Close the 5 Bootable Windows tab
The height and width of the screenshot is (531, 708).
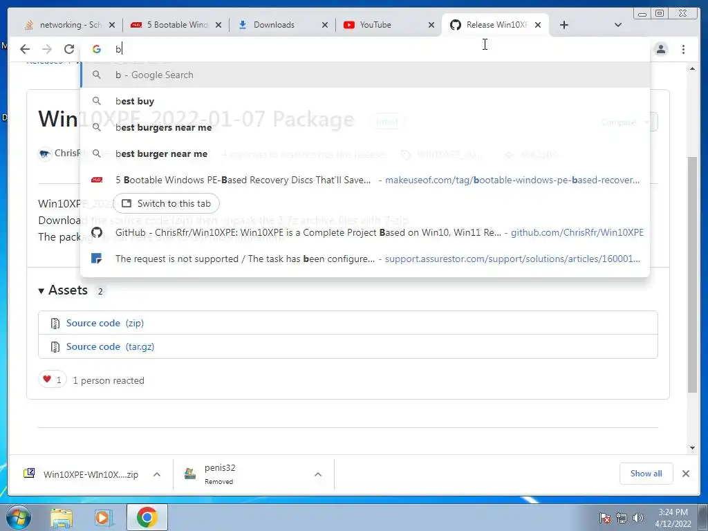pyautogui.click(x=218, y=25)
